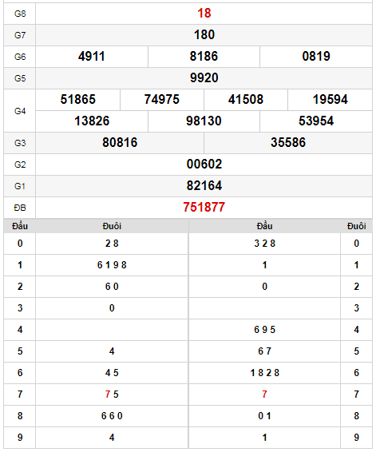Select the G5 number 9920

[x=204, y=77]
